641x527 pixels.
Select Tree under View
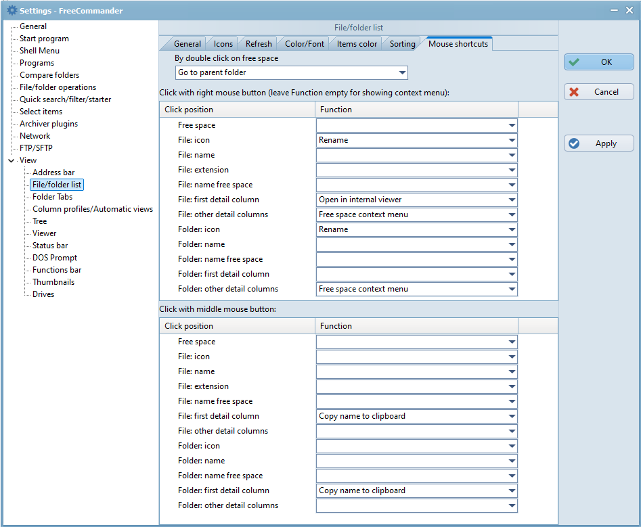[40, 221]
